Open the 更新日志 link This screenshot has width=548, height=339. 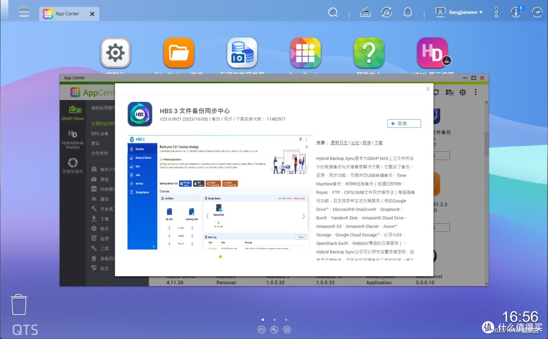[339, 143]
